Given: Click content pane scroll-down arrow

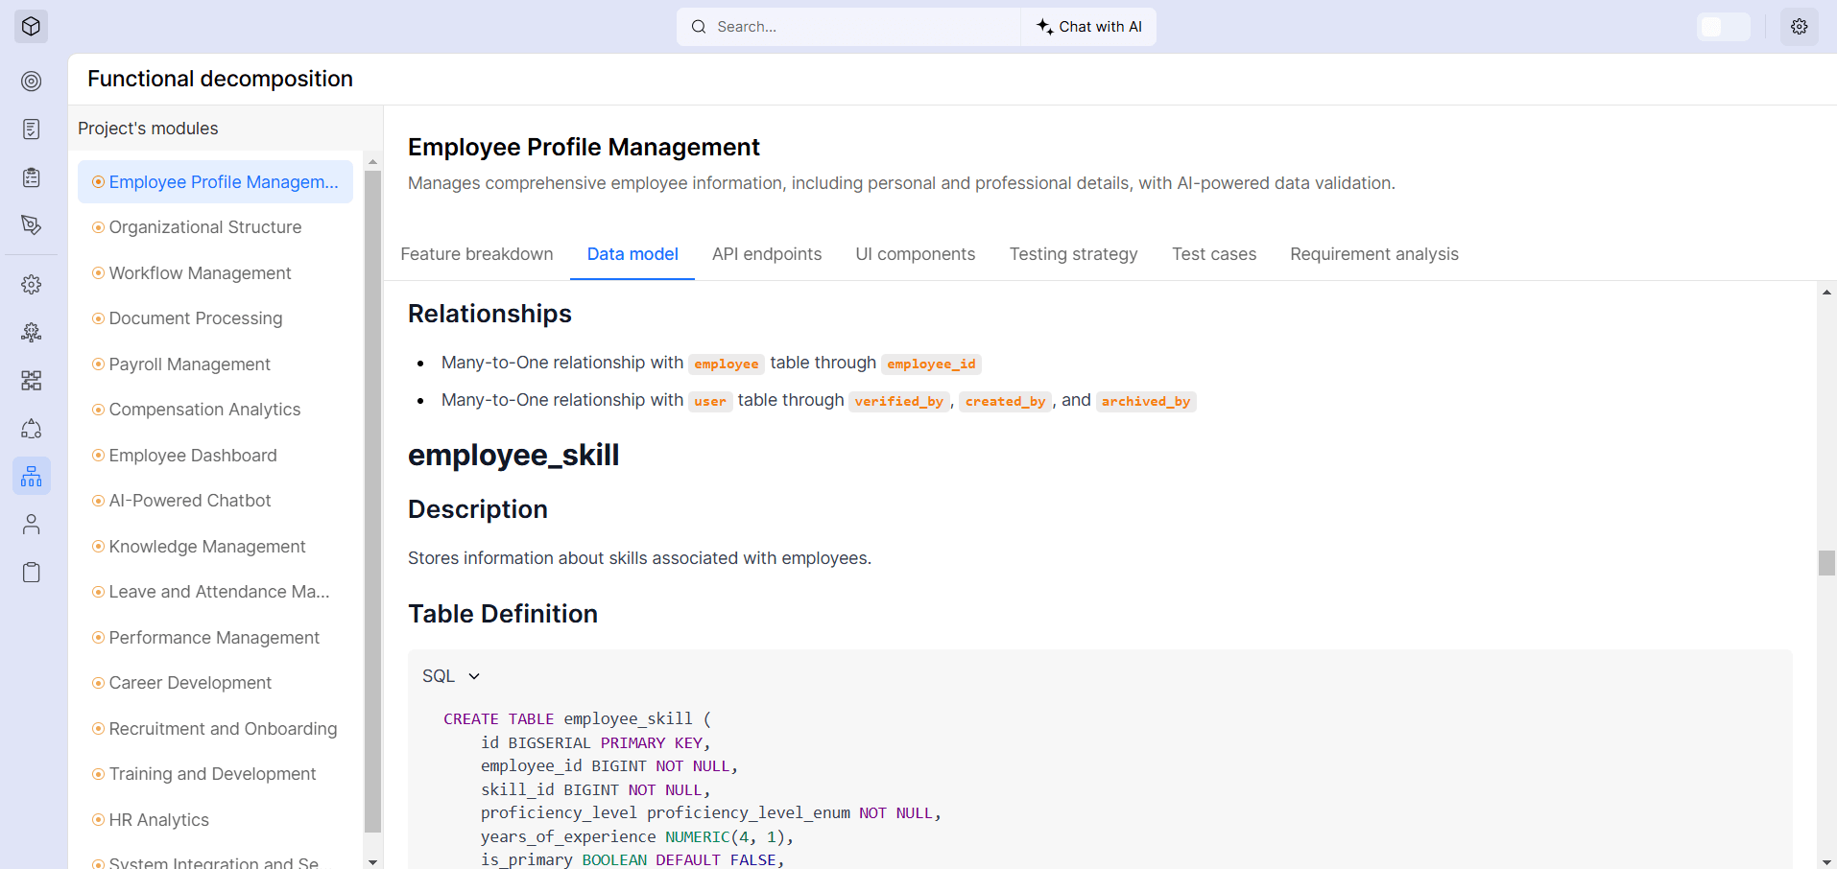Looking at the screenshot, I should point(1826,861).
